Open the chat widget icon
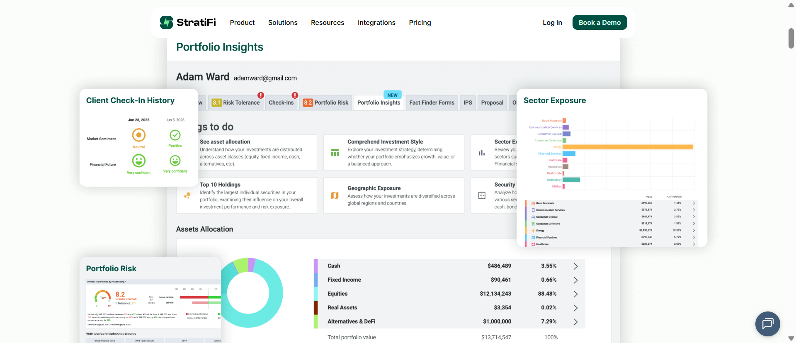The width and height of the screenshot is (796, 343). 767,324
